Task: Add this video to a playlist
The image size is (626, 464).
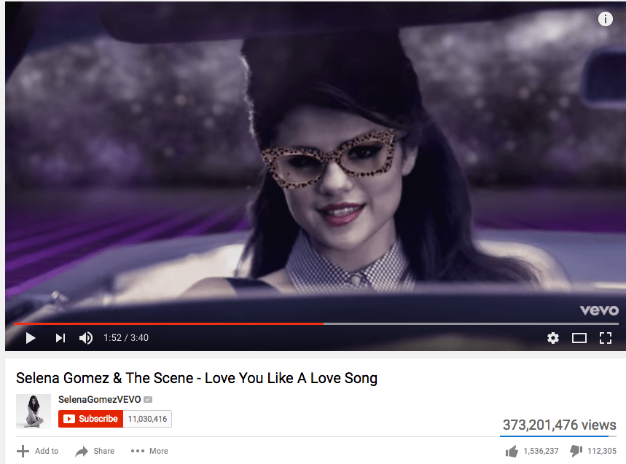Action: click(x=38, y=451)
